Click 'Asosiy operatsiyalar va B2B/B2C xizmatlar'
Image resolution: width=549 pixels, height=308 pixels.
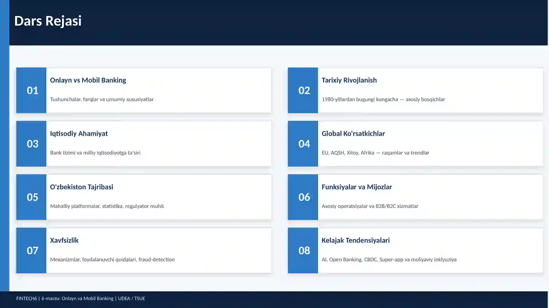coord(370,206)
